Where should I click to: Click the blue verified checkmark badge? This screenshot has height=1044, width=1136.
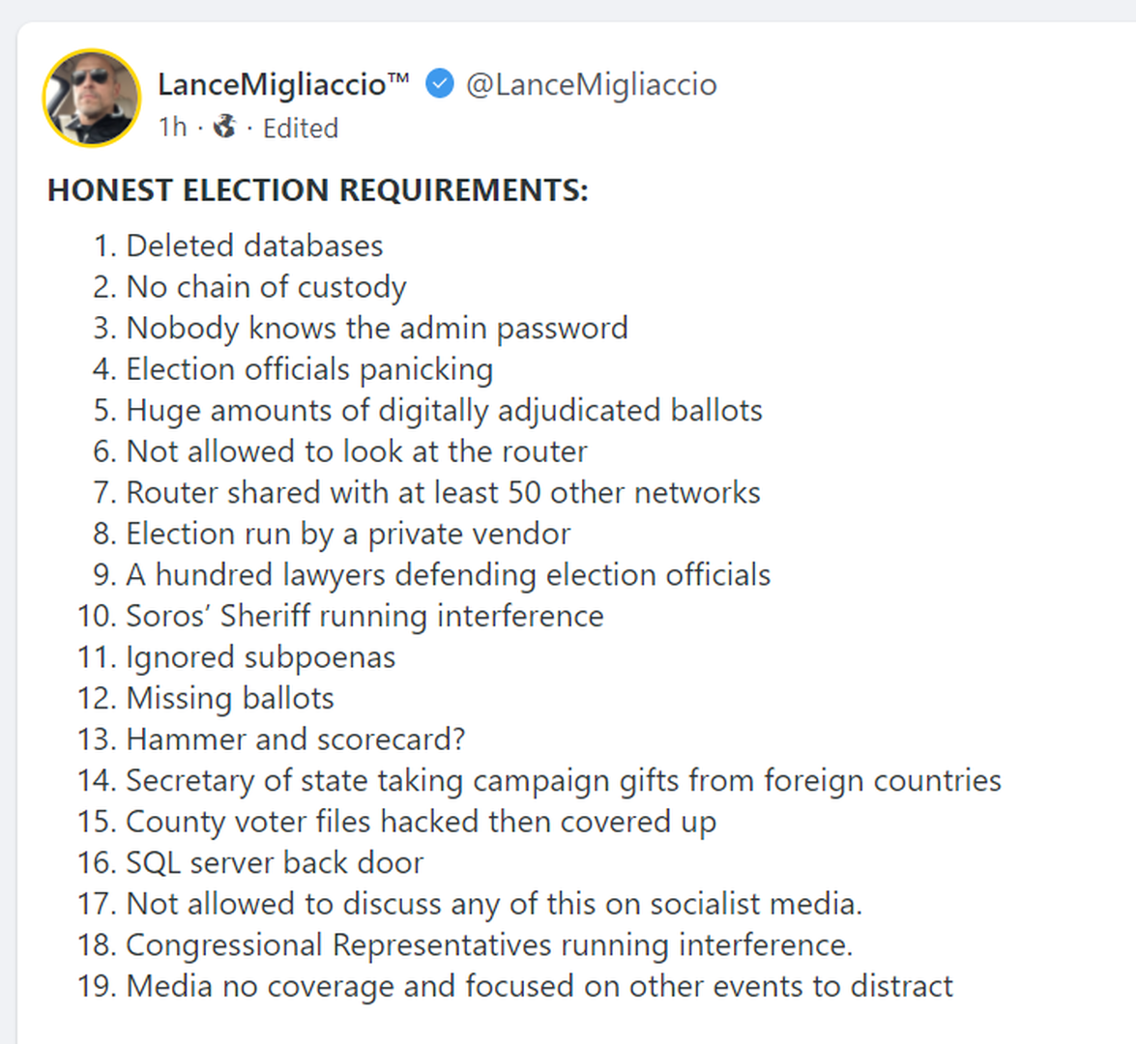point(440,84)
